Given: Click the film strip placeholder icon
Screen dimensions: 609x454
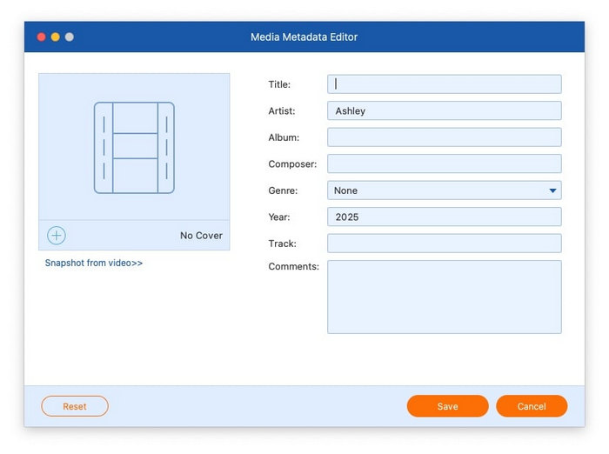Looking at the screenshot, I should [134, 148].
